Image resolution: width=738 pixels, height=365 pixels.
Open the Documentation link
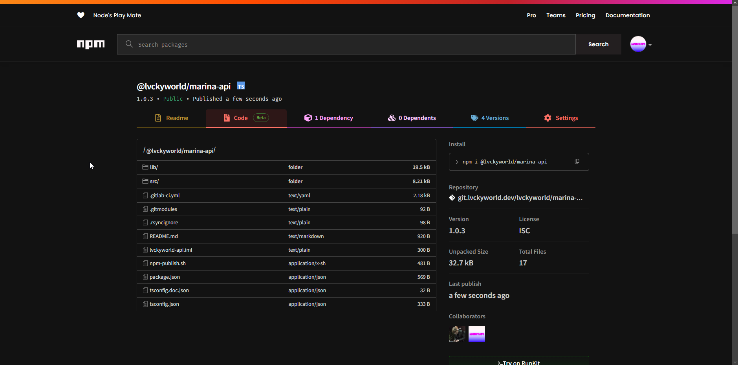627,15
